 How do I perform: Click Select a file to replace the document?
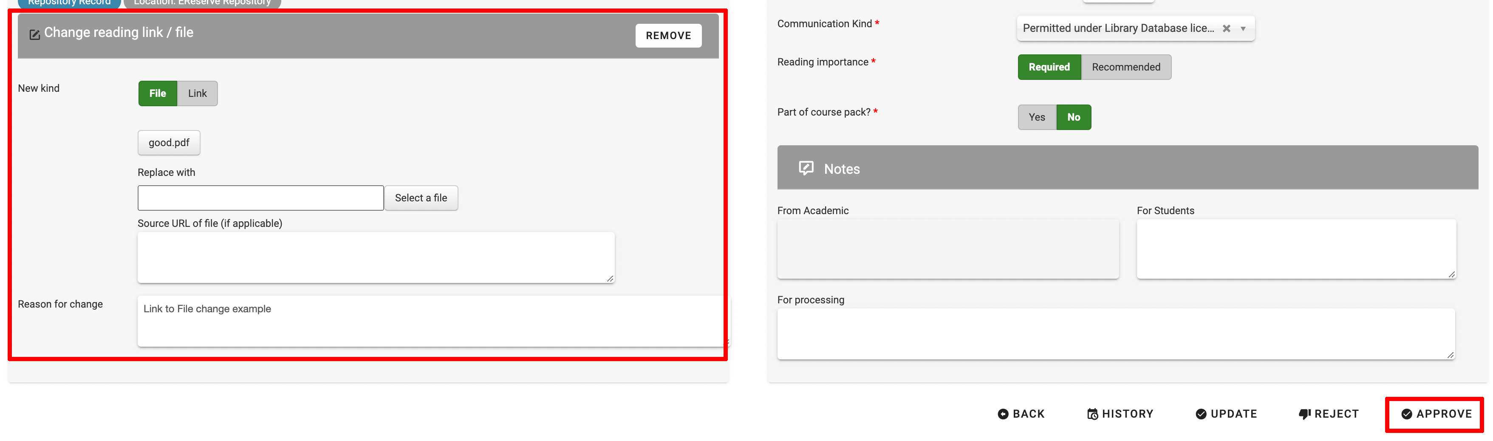tap(421, 198)
